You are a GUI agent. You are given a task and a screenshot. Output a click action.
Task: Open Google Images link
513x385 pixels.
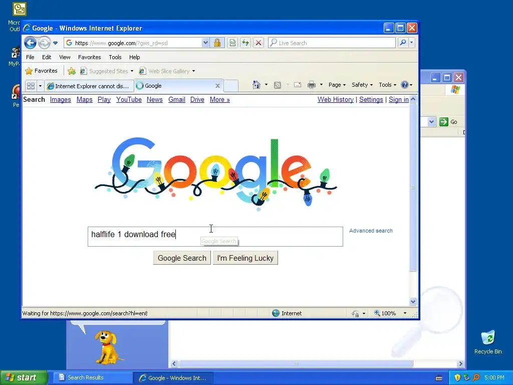(61, 100)
